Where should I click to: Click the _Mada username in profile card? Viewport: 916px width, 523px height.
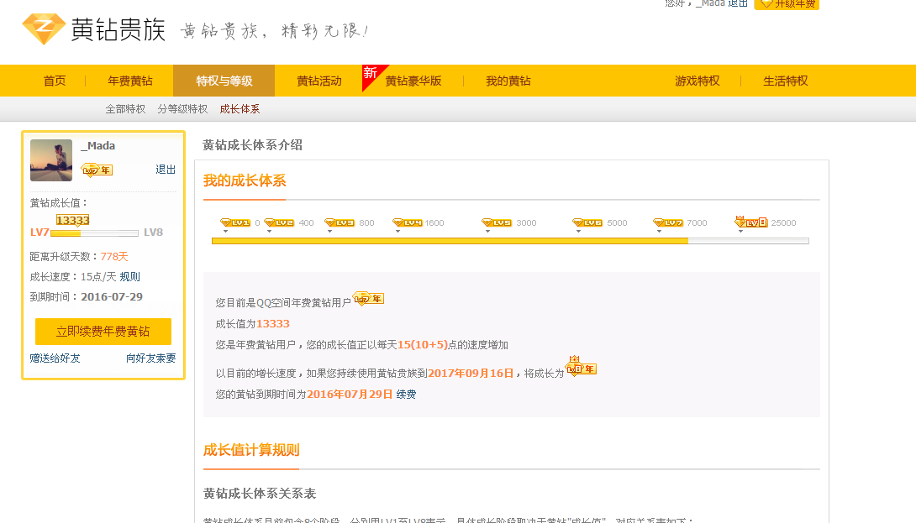click(x=97, y=146)
